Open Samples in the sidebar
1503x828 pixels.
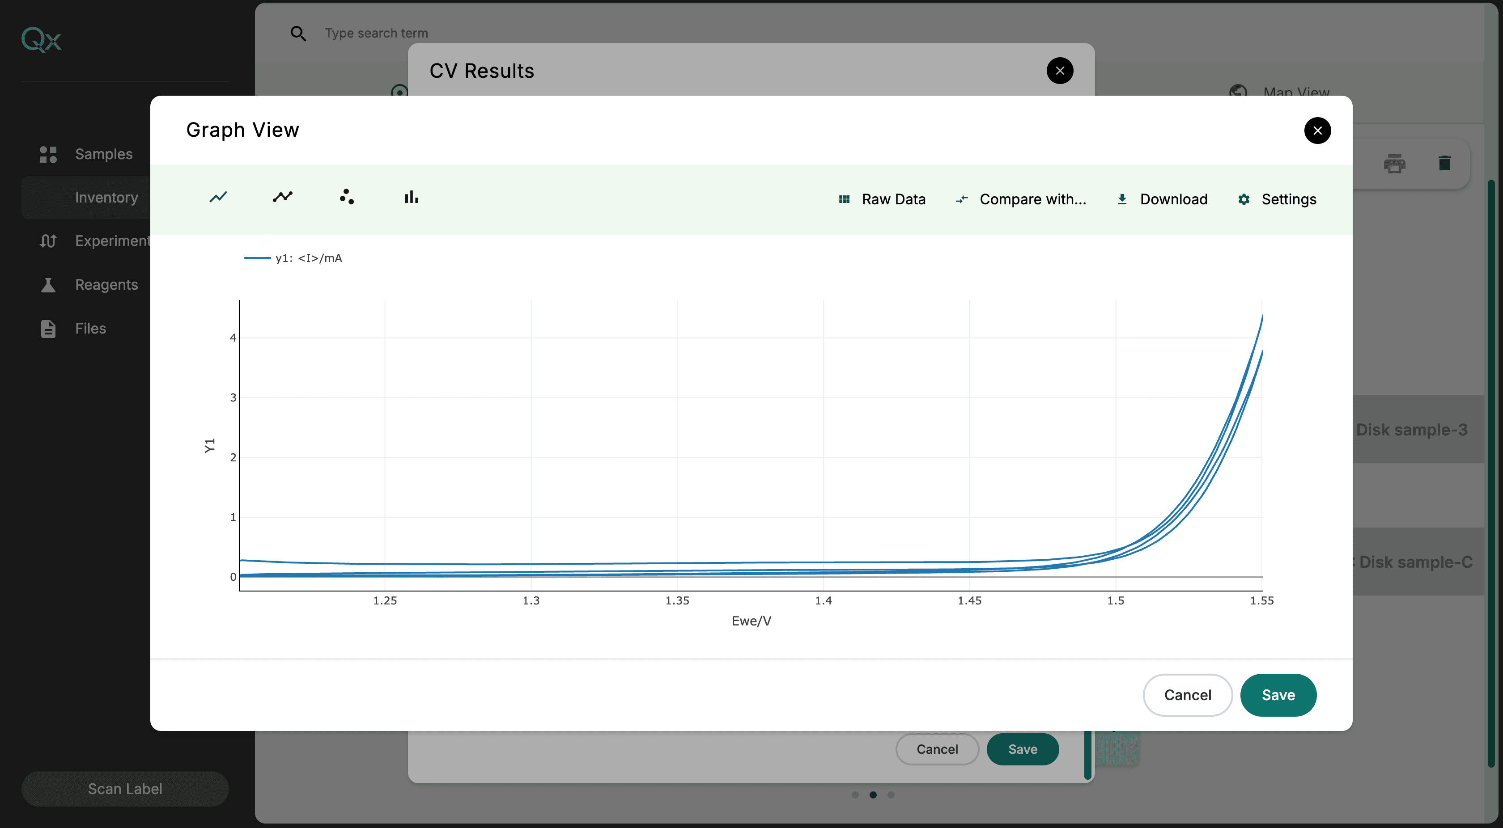click(x=103, y=155)
